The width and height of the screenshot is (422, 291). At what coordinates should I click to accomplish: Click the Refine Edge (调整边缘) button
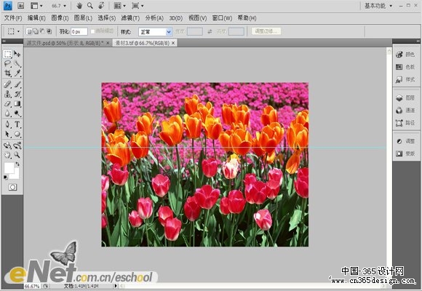[x=266, y=31]
